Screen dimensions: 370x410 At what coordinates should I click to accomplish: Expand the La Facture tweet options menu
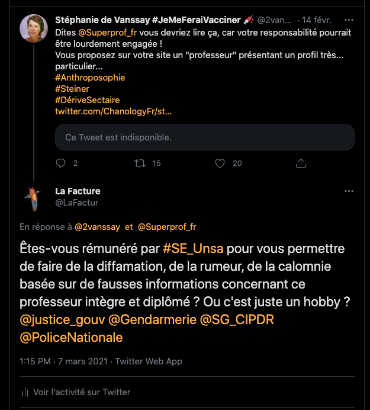point(349,191)
